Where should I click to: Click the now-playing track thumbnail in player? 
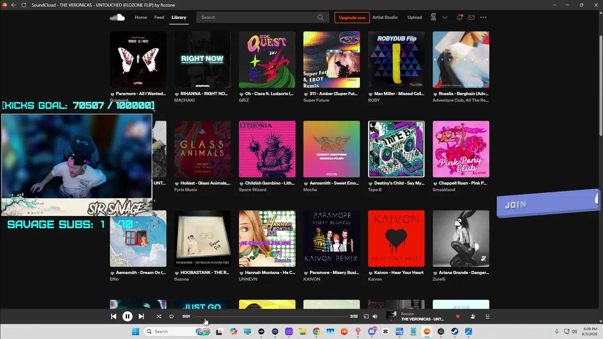click(391, 316)
